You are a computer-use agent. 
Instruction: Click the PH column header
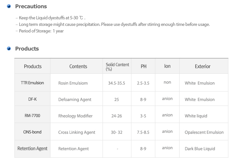tap(143, 66)
